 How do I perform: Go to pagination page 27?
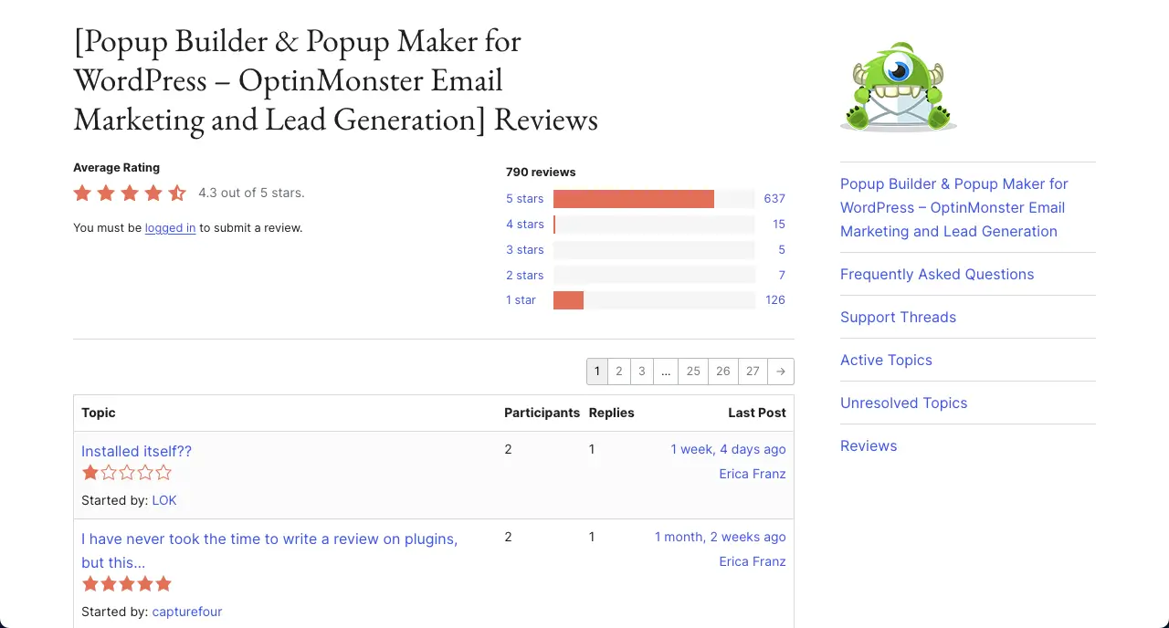click(753, 372)
